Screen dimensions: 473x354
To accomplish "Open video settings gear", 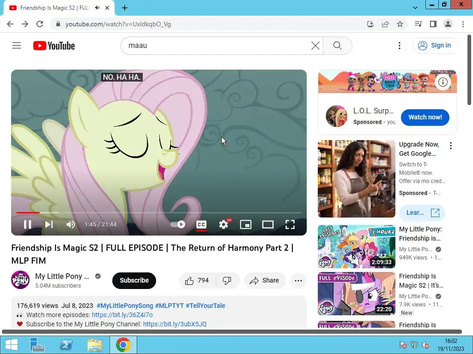I will click(224, 224).
